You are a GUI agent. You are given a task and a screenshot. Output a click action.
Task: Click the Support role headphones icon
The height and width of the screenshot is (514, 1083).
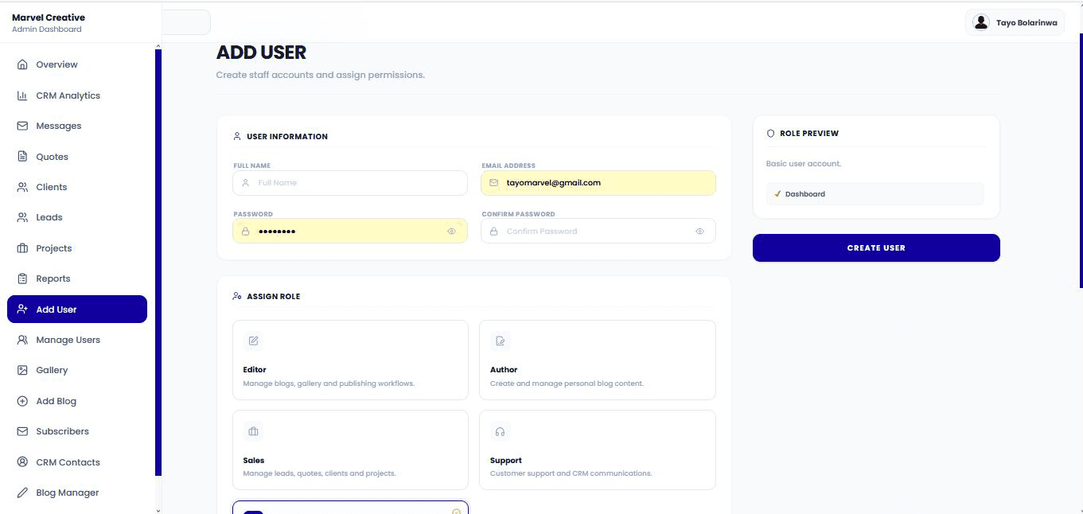click(x=500, y=431)
